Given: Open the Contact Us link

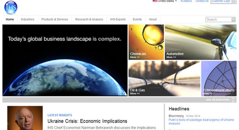Looking at the screenshot, I should pyautogui.click(x=202, y=1).
